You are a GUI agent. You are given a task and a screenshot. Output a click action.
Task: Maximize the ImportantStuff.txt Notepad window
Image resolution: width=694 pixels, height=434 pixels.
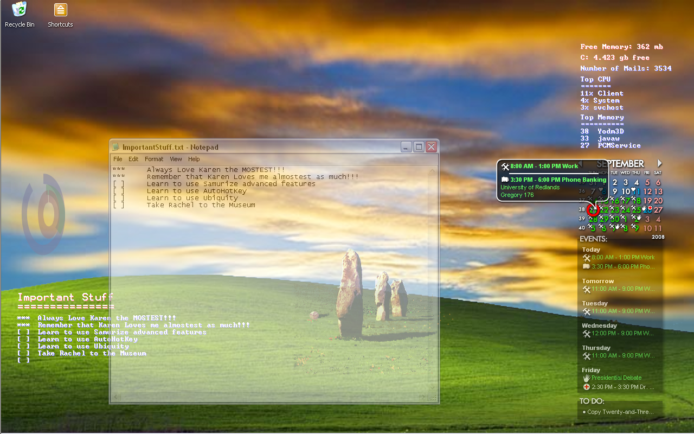[x=419, y=146]
